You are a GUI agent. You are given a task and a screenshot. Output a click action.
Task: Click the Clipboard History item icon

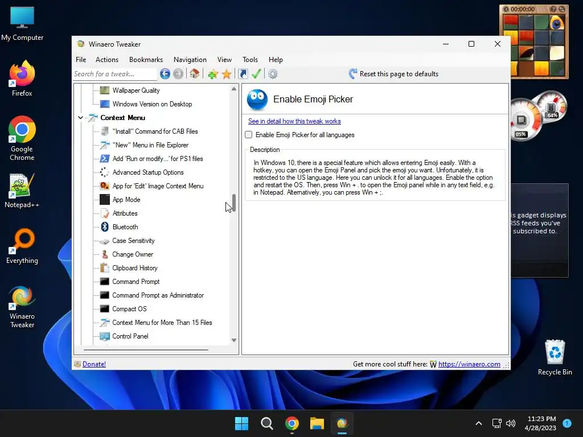(x=105, y=268)
